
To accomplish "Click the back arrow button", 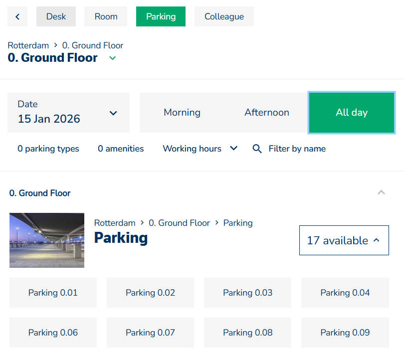I will (x=17, y=16).
